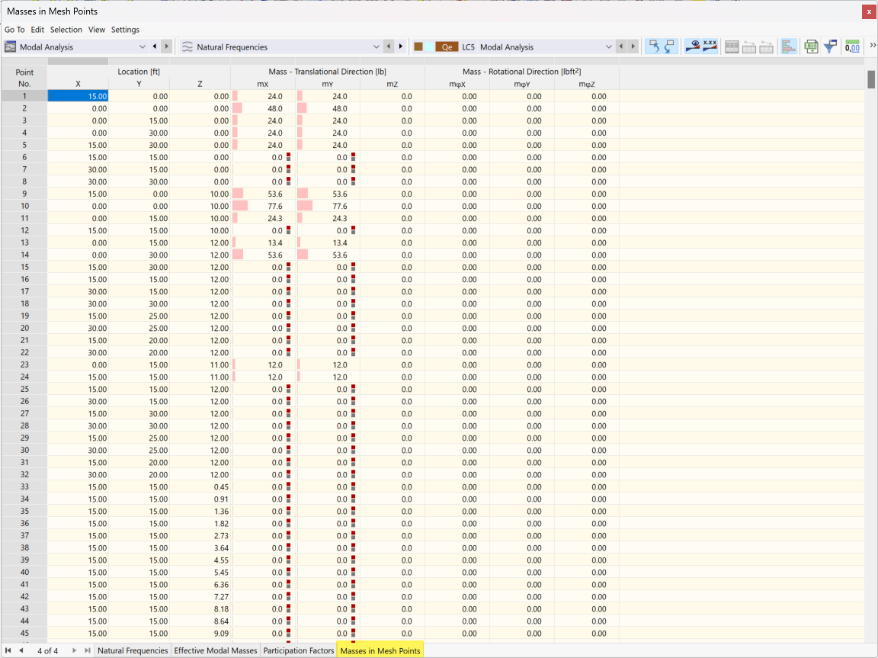
Task: Open the bar chart results diagram tool
Action: click(x=789, y=47)
